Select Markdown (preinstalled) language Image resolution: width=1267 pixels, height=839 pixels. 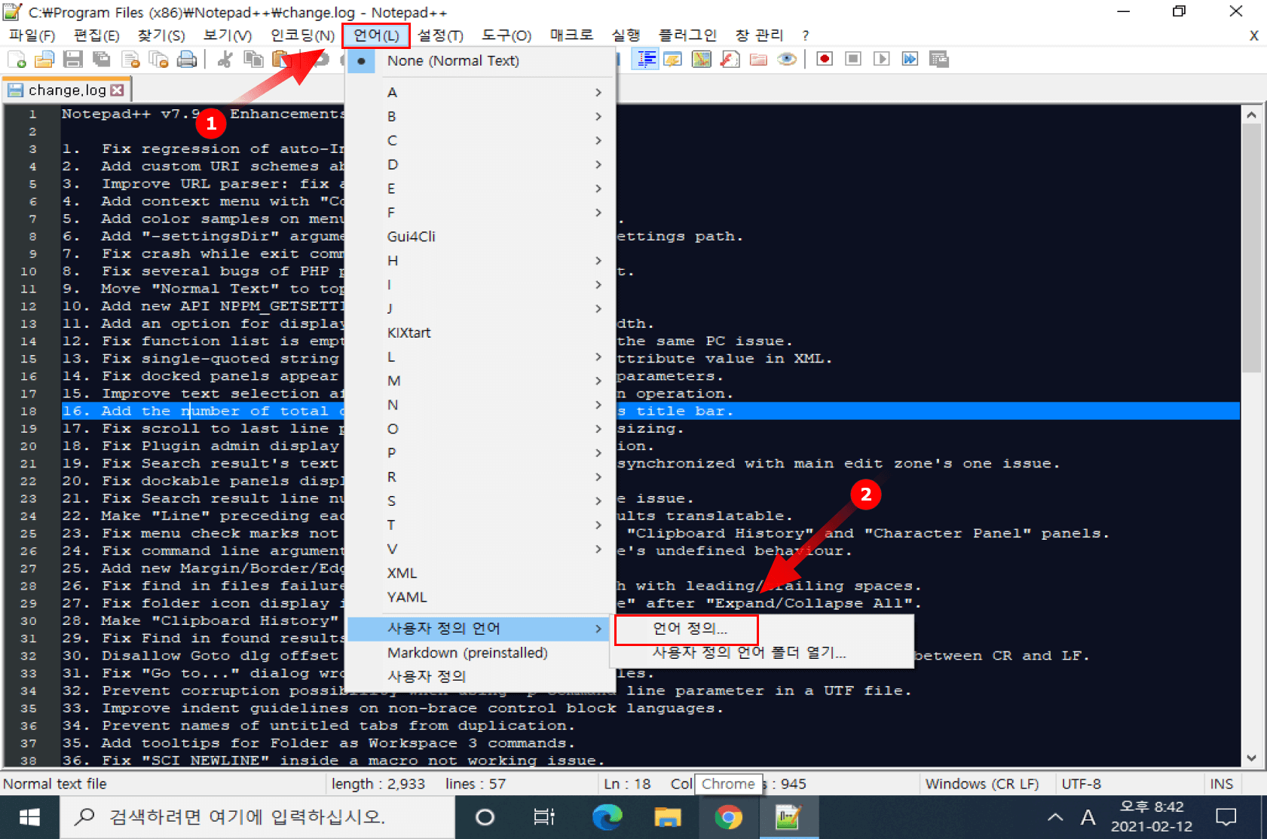click(x=480, y=653)
